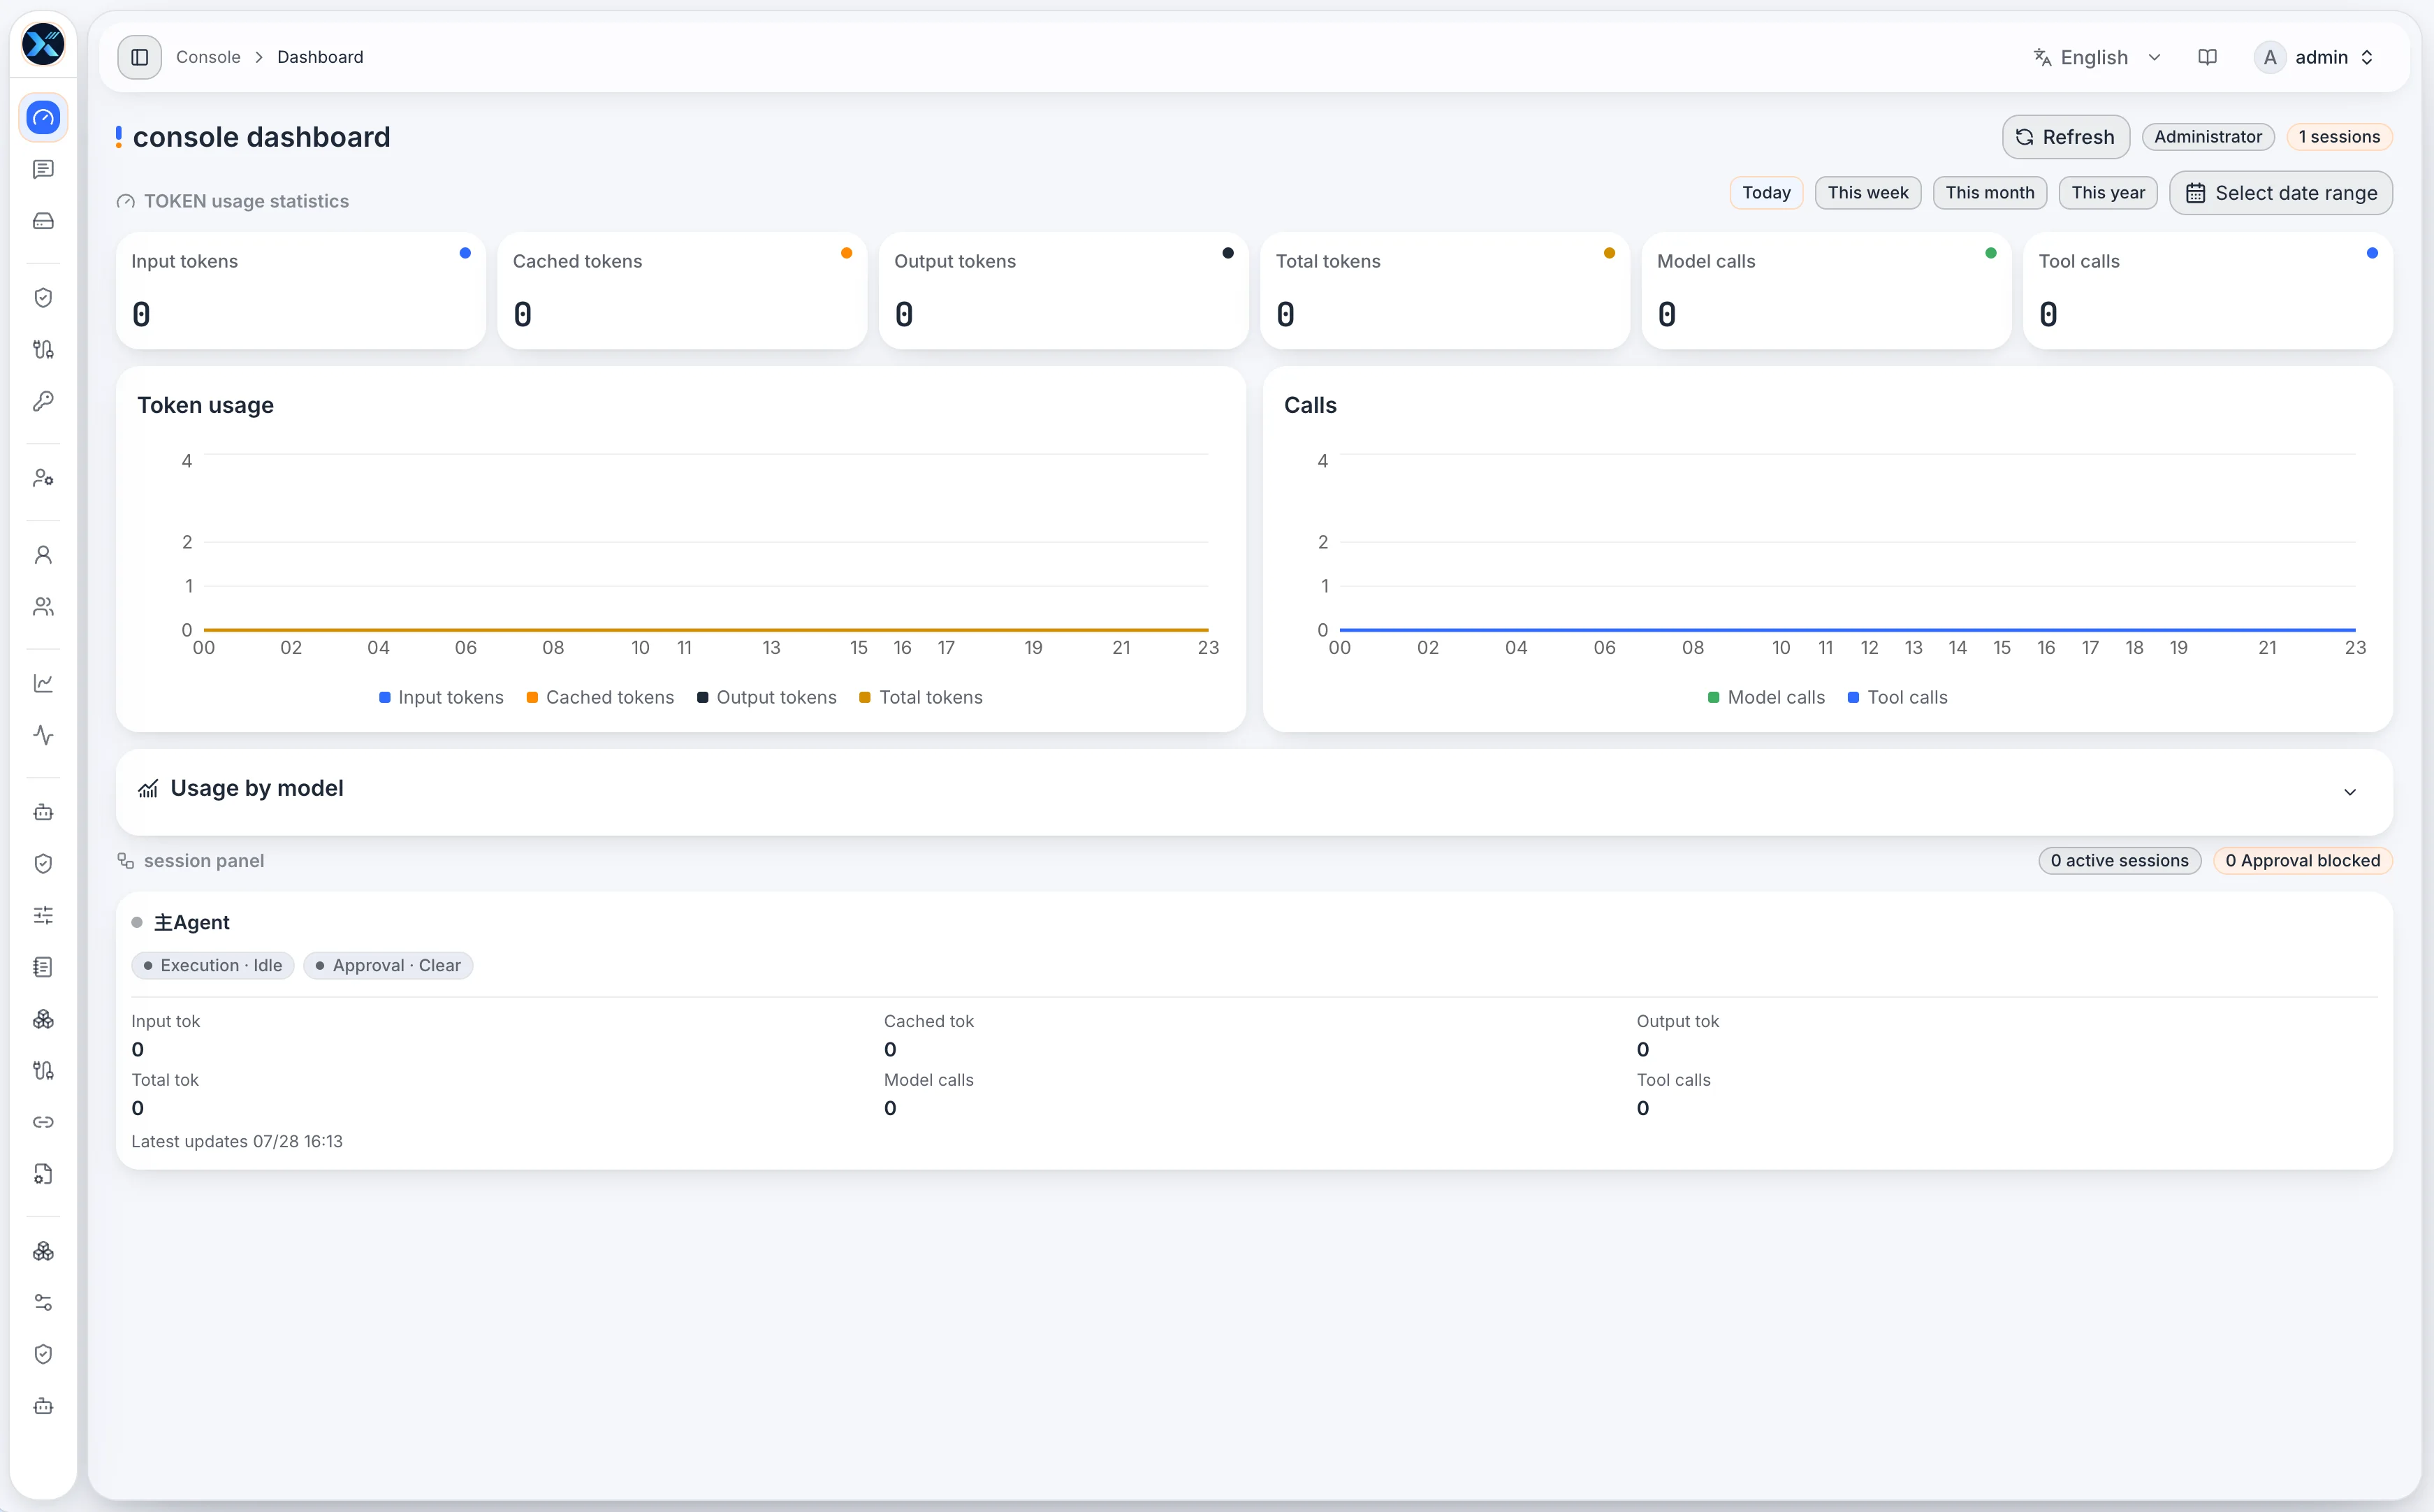Open the Total tokens stat card

click(x=1445, y=291)
